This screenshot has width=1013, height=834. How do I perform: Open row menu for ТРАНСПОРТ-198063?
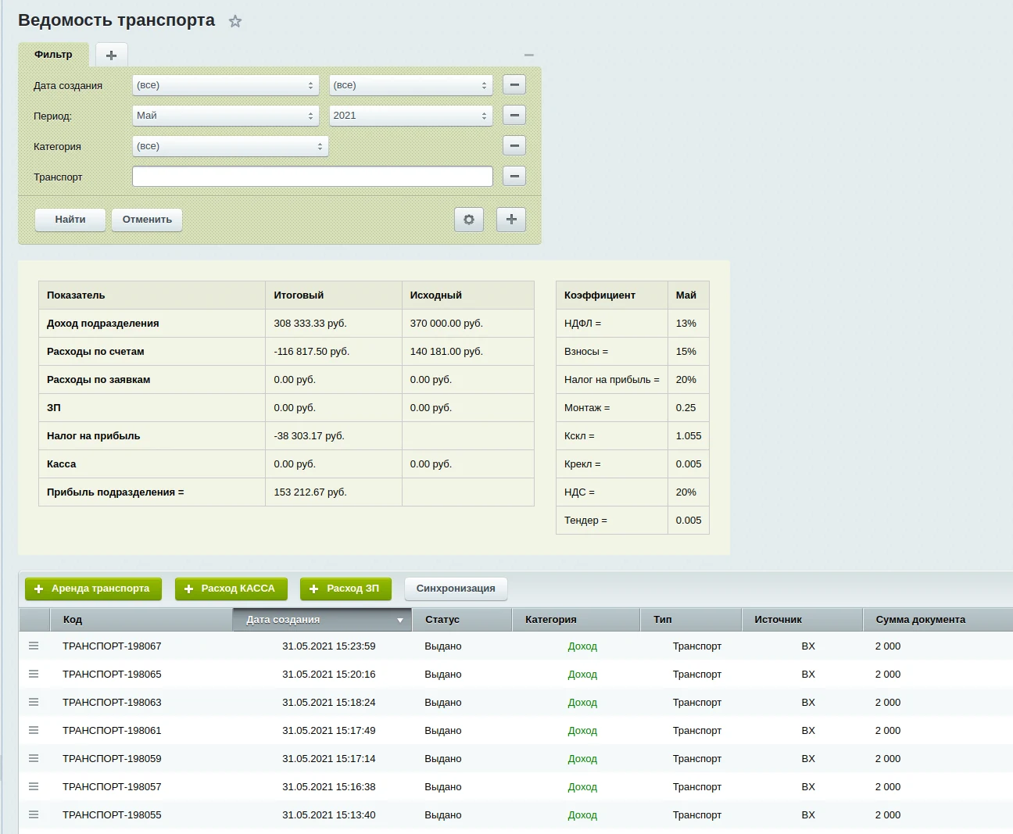[x=34, y=702]
